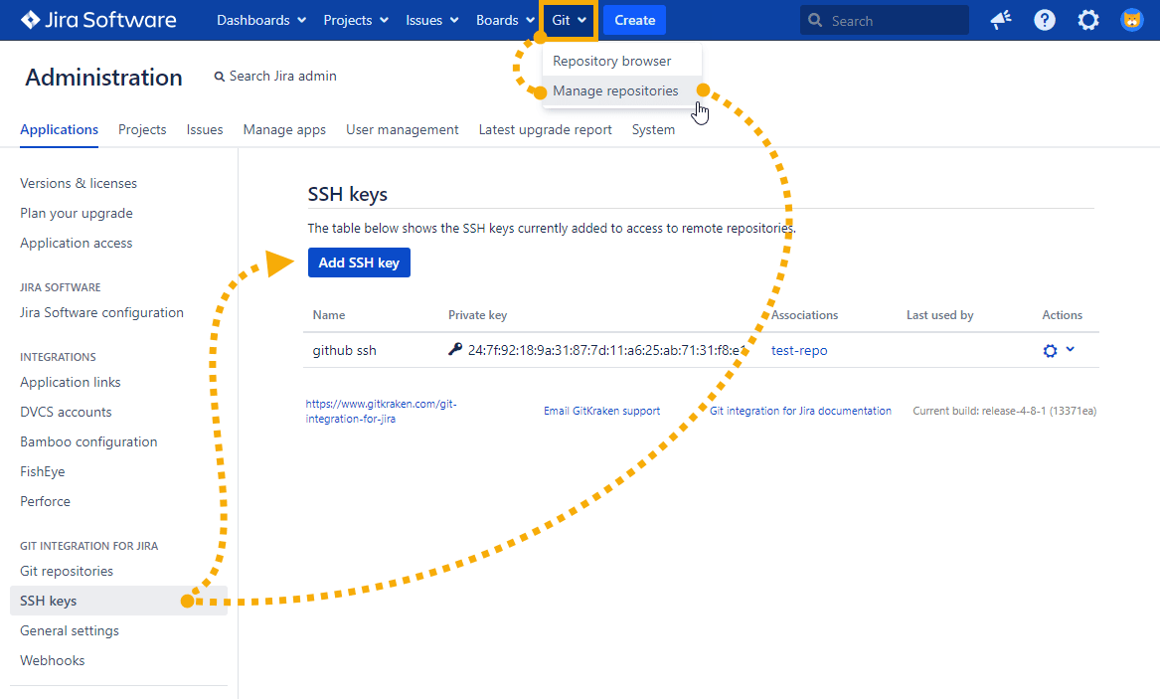Open the user profile avatar
This screenshot has width=1160, height=699.
tap(1132, 20)
